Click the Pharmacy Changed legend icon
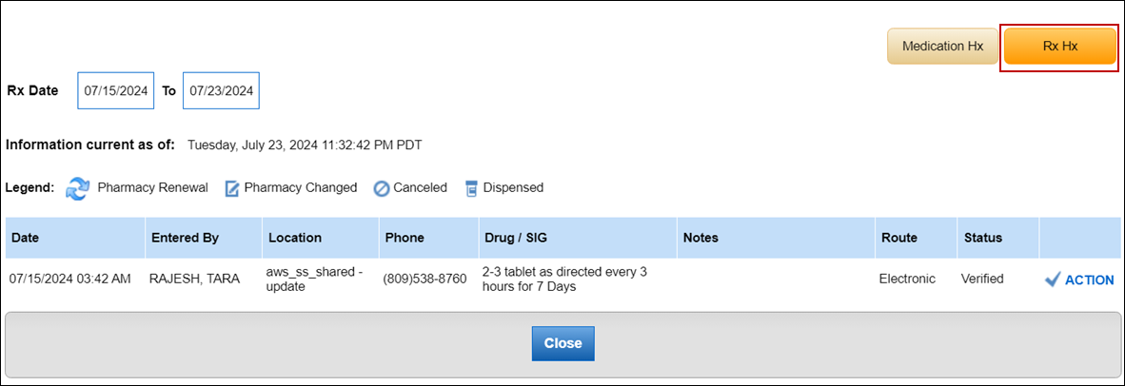The image size is (1125, 386). coord(231,188)
